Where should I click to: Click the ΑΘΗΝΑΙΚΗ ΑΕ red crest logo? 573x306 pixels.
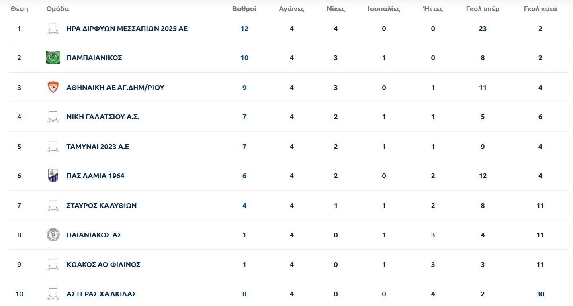[x=53, y=87]
